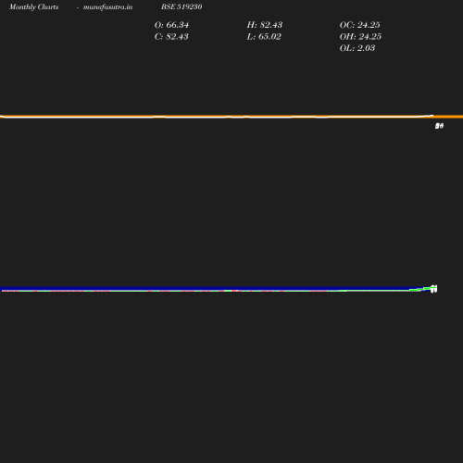
Task: Select the OL: 2.03 value
Action: click(357, 48)
